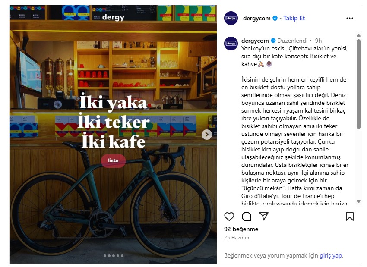
Task: Open the dergycom username in header
Action: pos(256,18)
